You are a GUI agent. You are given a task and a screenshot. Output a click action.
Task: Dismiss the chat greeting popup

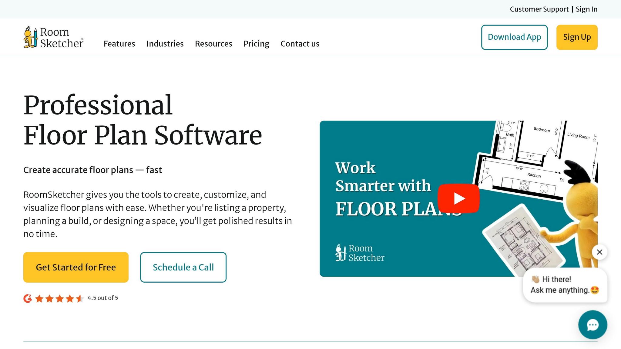point(599,252)
